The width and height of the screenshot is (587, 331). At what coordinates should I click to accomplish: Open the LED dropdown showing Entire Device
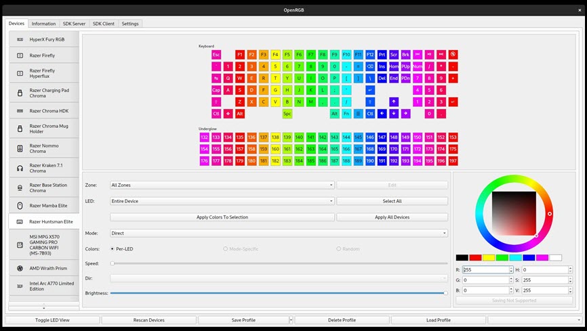(x=222, y=201)
